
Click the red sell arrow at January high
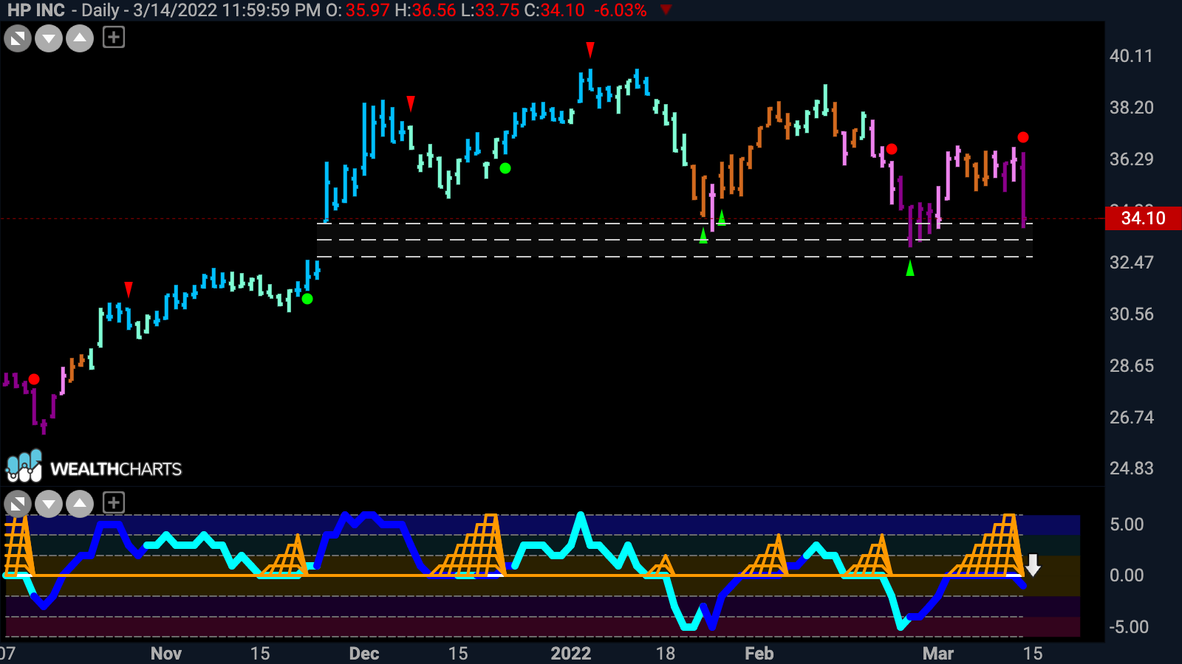[590, 49]
